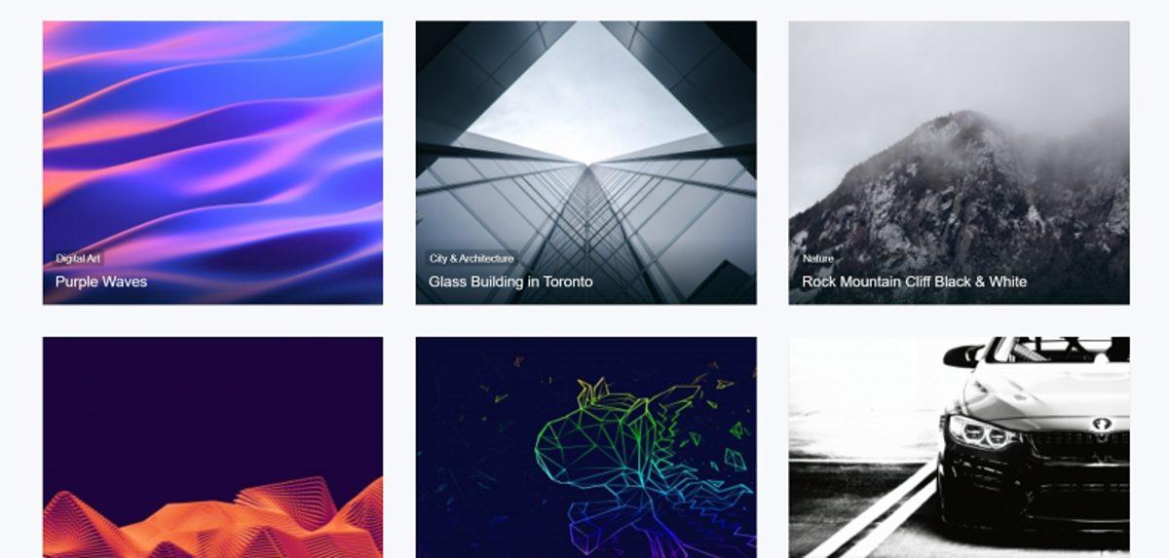The height and width of the screenshot is (558, 1169).
Task: Click the car's glowing headlight in photo
Action: (x=979, y=431)
